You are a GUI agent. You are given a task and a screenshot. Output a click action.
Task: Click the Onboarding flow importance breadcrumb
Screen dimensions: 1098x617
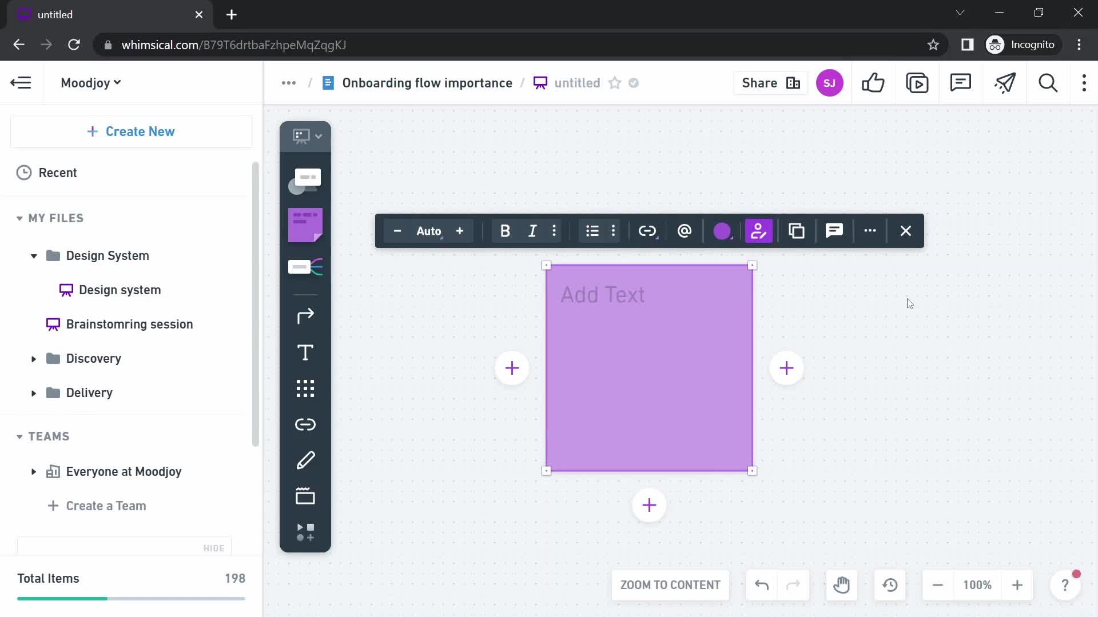click(x=428, y=83)
